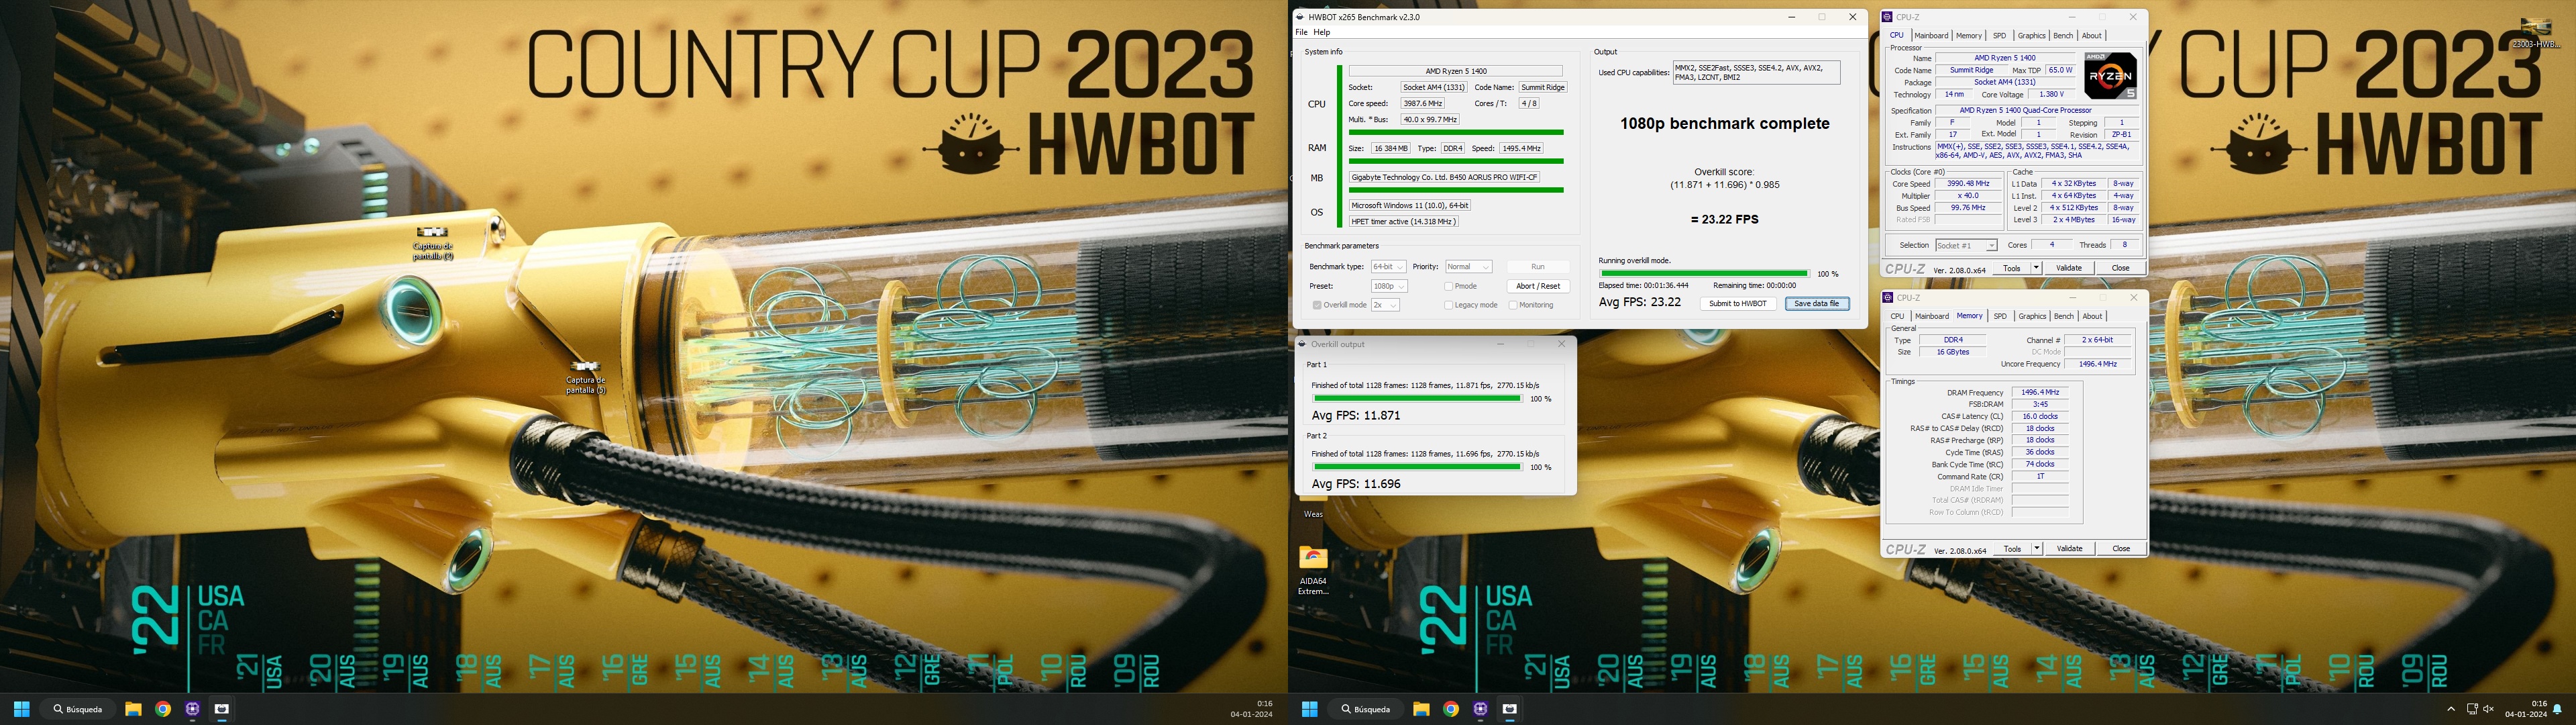Open the Selection Socket #1 dropdown in CPU-Z

[x=1966, y=245]
